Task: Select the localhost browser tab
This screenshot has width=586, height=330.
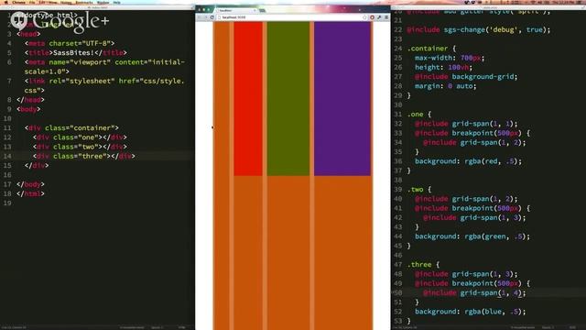Action: tap(234, 10)
